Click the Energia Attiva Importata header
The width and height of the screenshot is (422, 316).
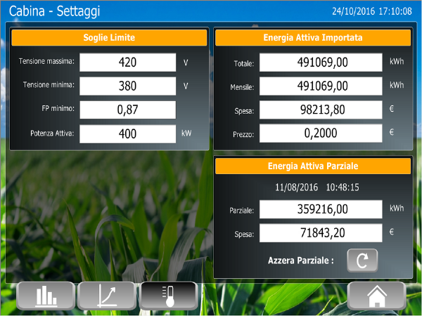coord(313,38)
